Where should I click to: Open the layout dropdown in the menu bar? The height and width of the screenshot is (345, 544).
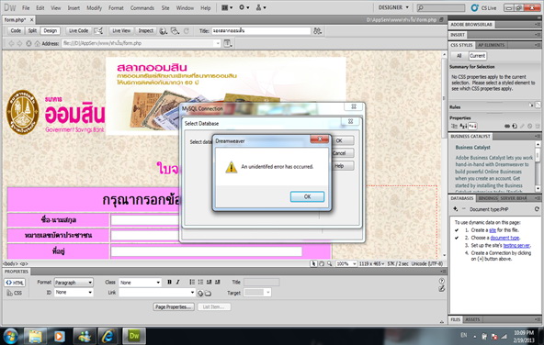(x=227, y=7)
